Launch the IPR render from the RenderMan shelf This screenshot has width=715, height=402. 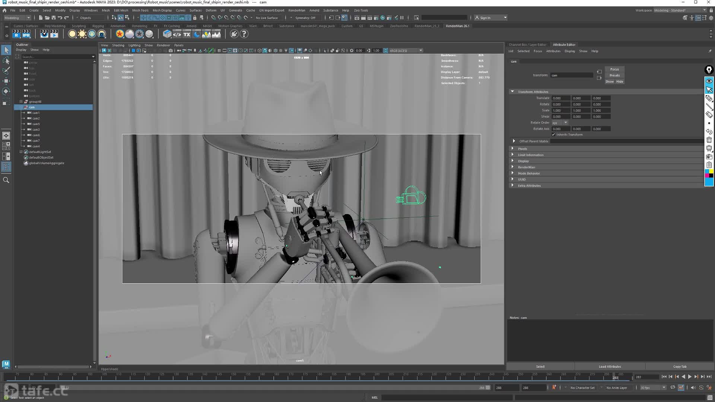26,34
